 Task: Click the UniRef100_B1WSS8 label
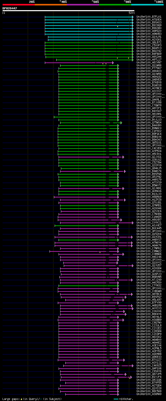[x=149, y=85]
